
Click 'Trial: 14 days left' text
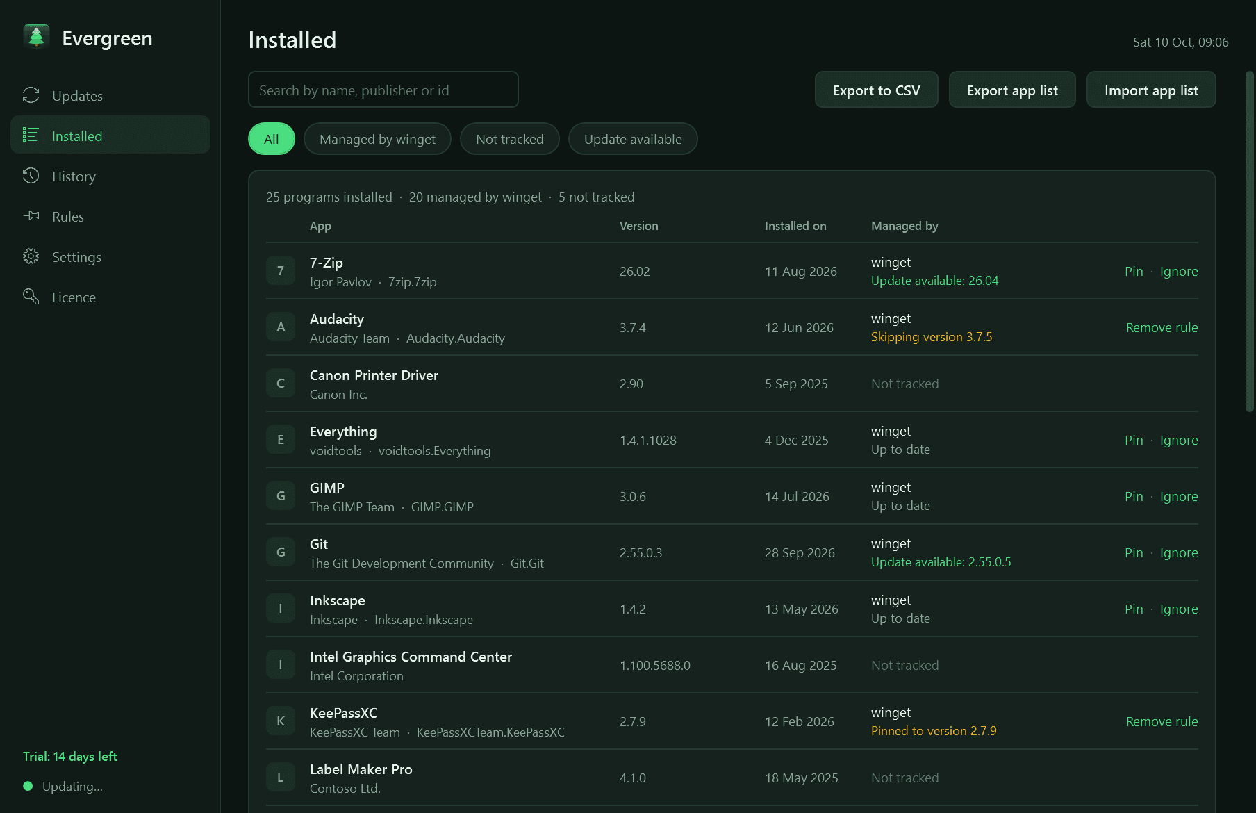[70, 757]
